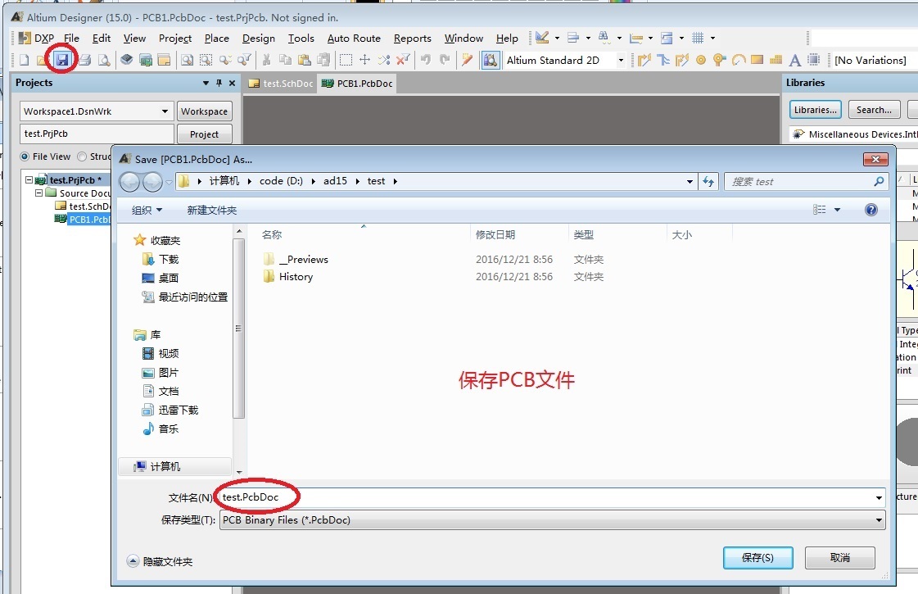Click the navigation pane scrollbar

coord(238,328)
